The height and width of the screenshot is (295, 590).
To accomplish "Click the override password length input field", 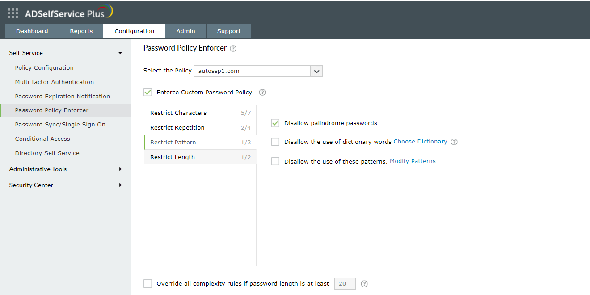I will pos(345,284).
